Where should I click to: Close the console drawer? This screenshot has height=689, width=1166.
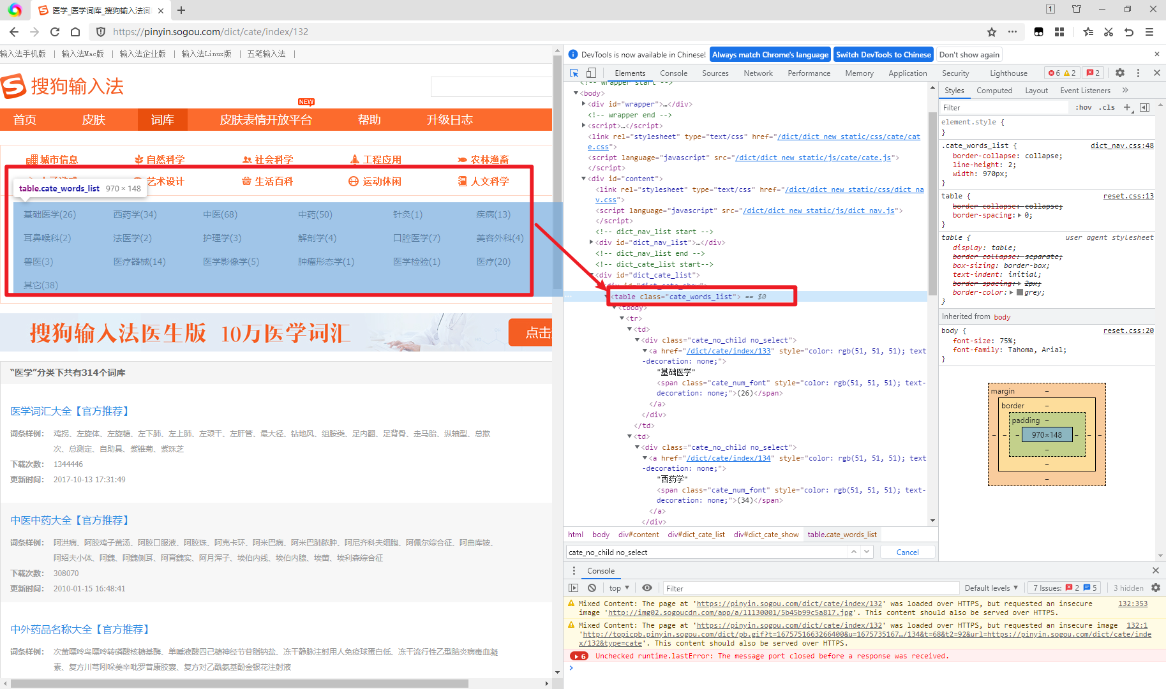(x=1156, y=570)
